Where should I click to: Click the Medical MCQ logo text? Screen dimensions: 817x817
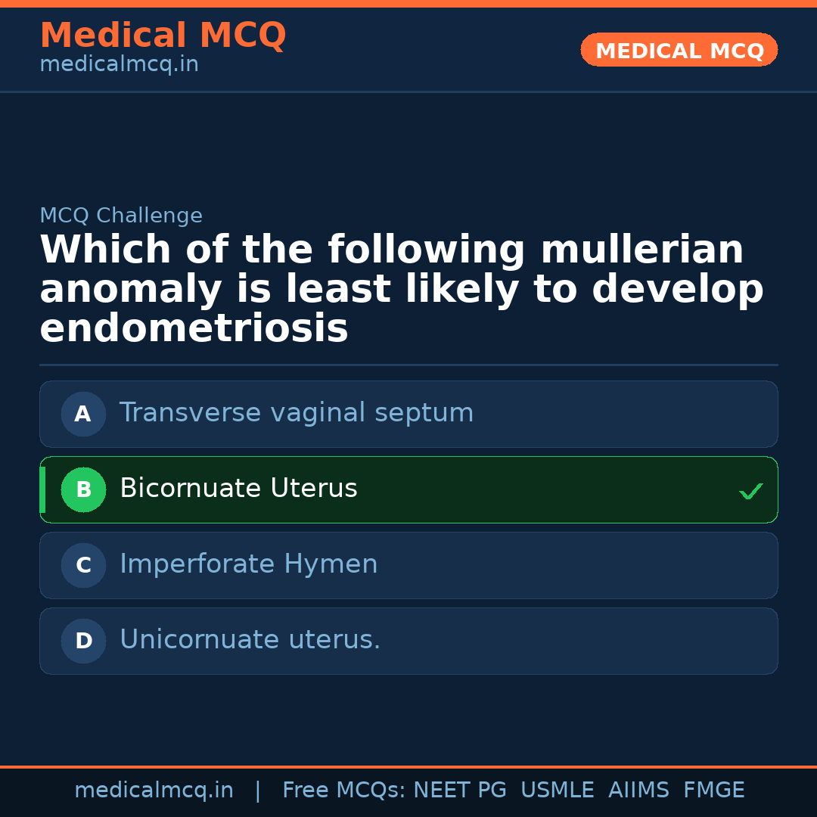[163, 35]
